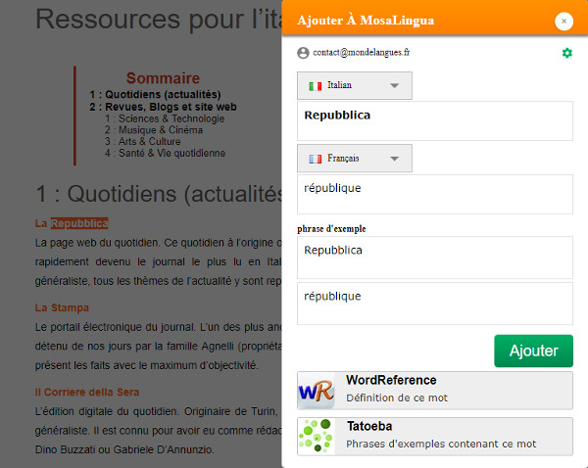Screen dimensions: 588x468
Task: Go to Revues, Blogs et site web
Action: 163,107
